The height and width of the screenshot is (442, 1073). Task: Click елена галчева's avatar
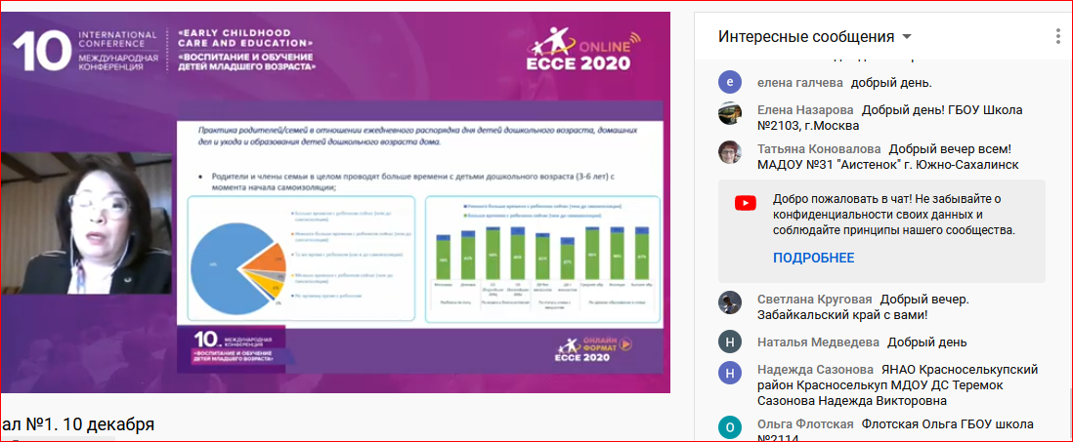(730, 83)
